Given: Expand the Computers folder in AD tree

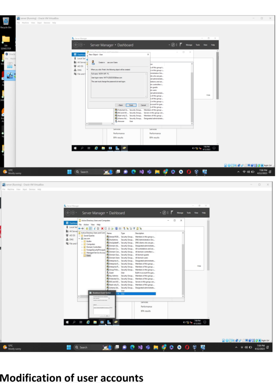Looking at the screenshot, I should click(82, 244).
